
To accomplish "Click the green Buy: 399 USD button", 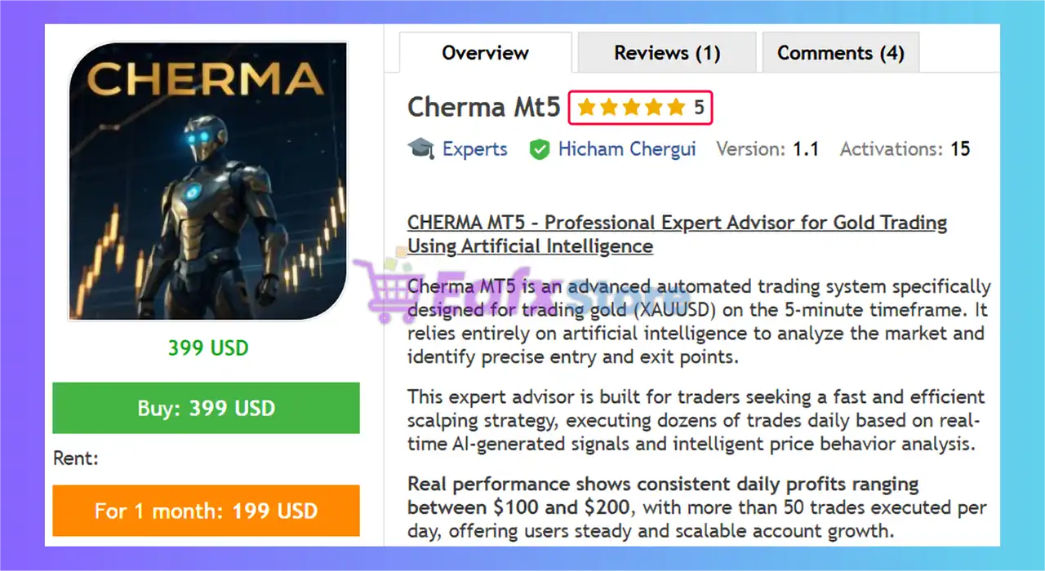I will [x=206, y=408].
